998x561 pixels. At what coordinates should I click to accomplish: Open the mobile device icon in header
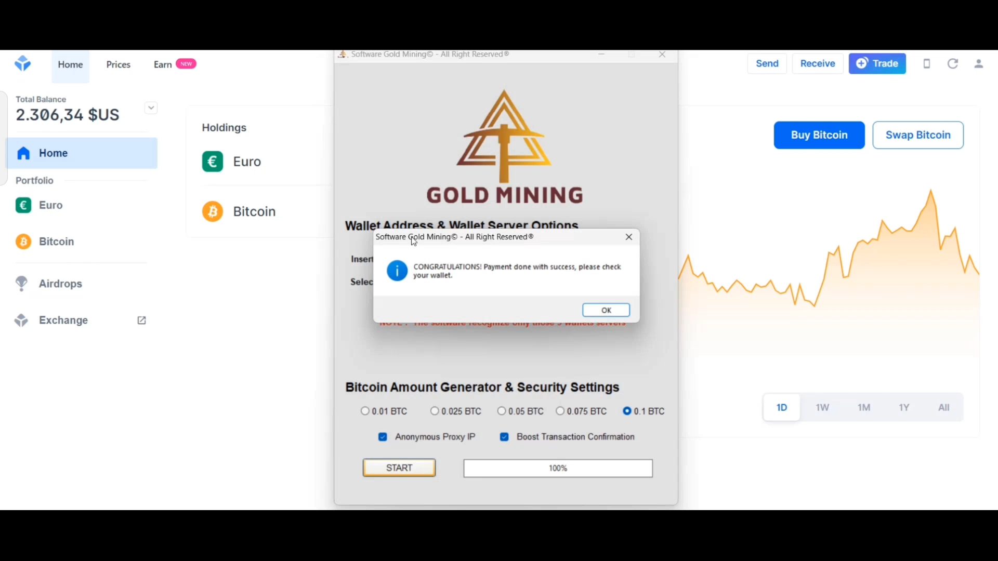(x=927, y=64)
